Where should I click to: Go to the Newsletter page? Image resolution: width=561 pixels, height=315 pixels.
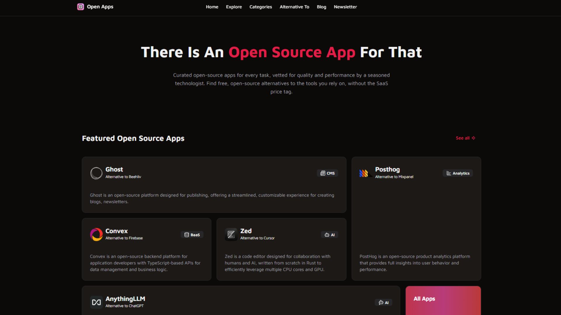coord(345,7)
